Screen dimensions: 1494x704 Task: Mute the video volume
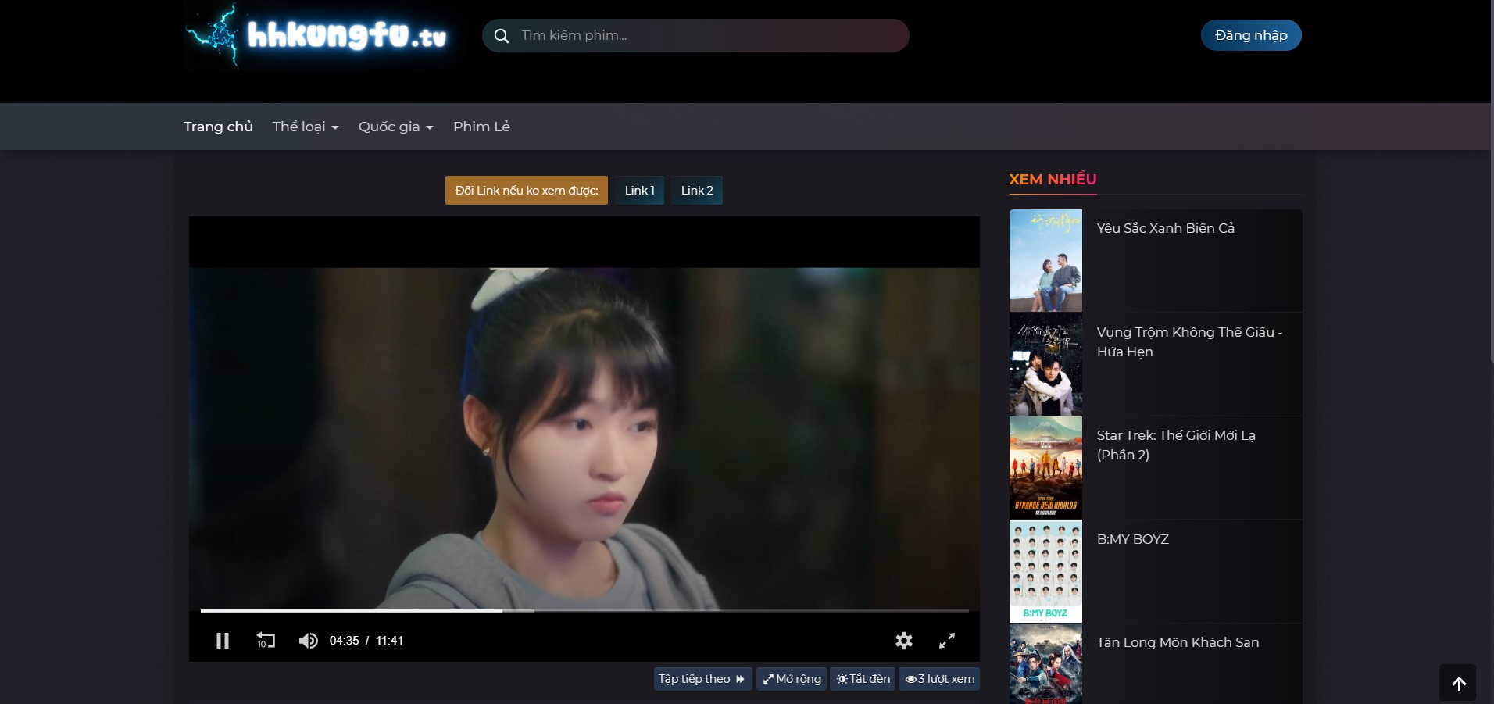click(308, 641)
